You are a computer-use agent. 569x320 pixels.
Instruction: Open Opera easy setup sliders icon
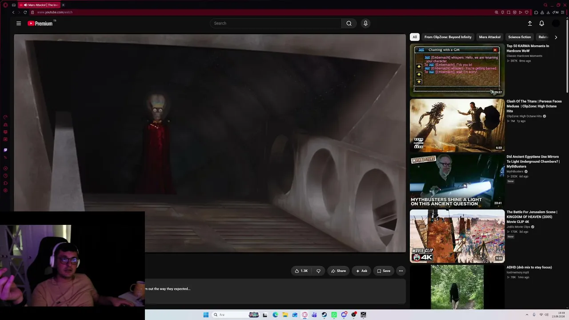[564, 12]
